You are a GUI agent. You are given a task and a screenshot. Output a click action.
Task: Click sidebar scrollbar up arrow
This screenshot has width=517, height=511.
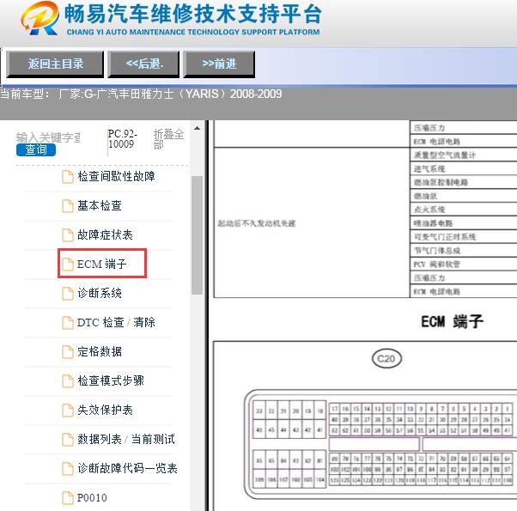tap(198, 128)
